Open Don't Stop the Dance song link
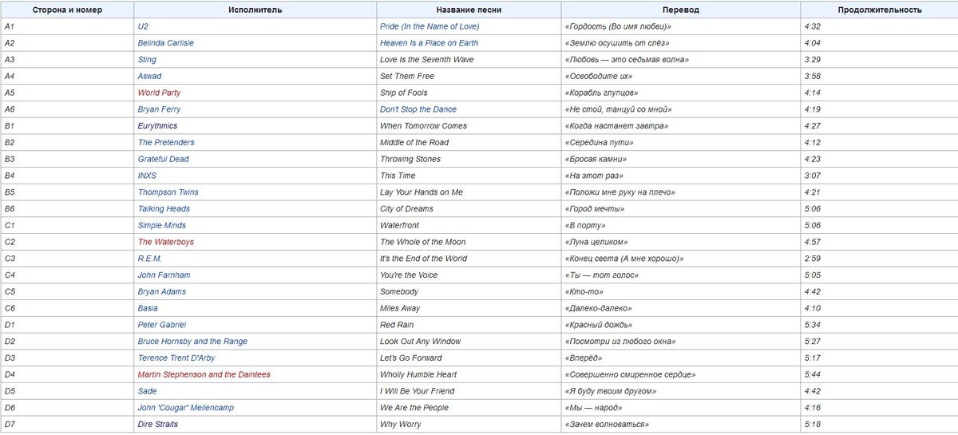This screenshot has width=958, height=435. pos(418,109)
